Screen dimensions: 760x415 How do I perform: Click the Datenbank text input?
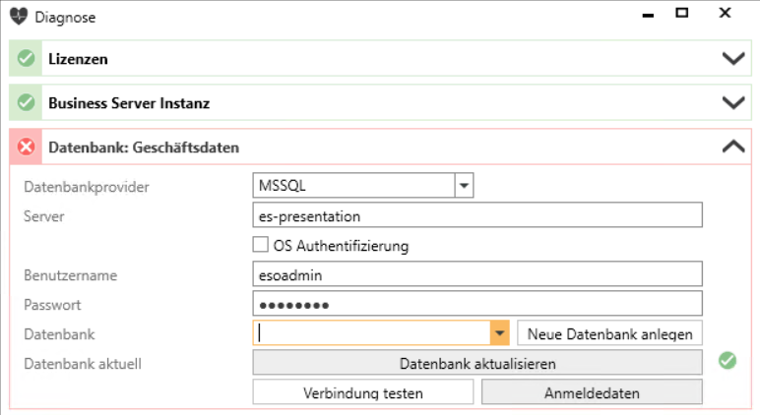(x=372, y=333)
